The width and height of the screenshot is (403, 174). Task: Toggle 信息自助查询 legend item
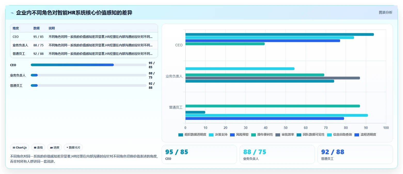(x=339, y=135)
